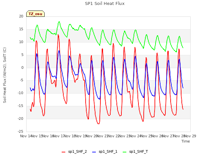Click the Nov 24 x-axis tick label
This screenshot has height=158, width=210.
(x=136, y=136)
